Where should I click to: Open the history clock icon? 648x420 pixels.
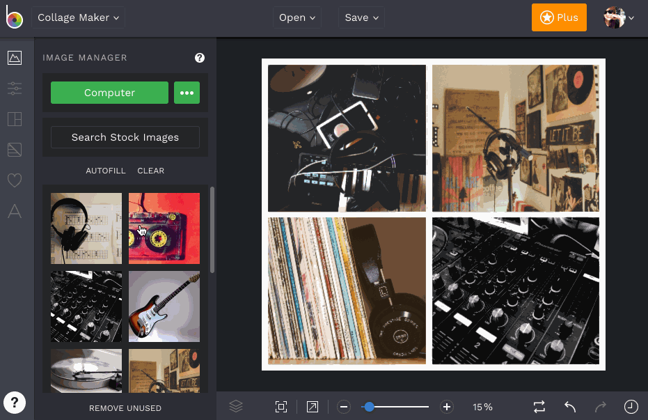click(631, 407)
